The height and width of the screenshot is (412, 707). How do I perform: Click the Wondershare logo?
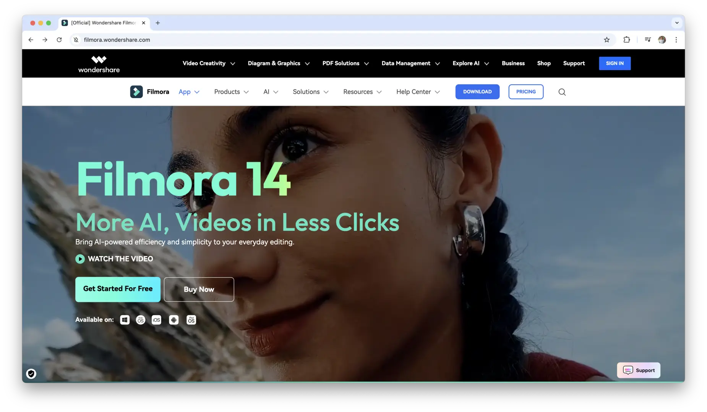(99, 64)
